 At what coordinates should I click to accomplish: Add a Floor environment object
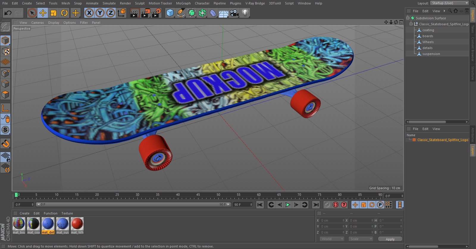(x=223, y=13)
